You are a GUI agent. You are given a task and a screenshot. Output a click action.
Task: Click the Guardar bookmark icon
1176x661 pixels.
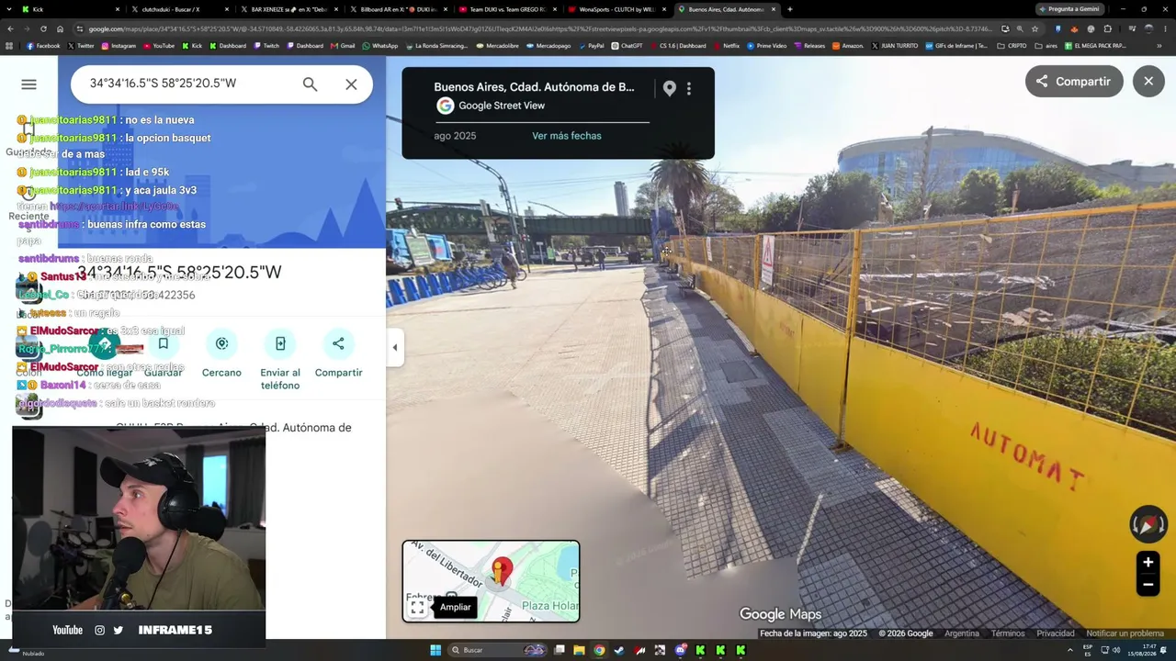pyautogui.click(x=163, y=343)
